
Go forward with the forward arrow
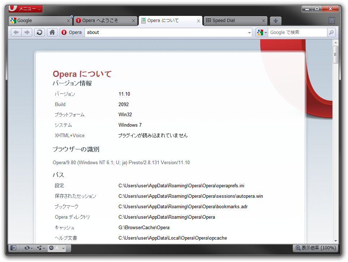coord(27,32)
